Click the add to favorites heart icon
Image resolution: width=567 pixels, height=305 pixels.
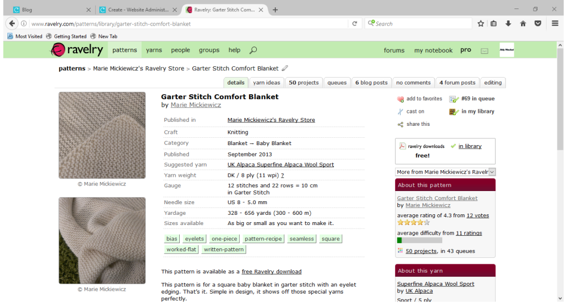[x=400, y=99]
